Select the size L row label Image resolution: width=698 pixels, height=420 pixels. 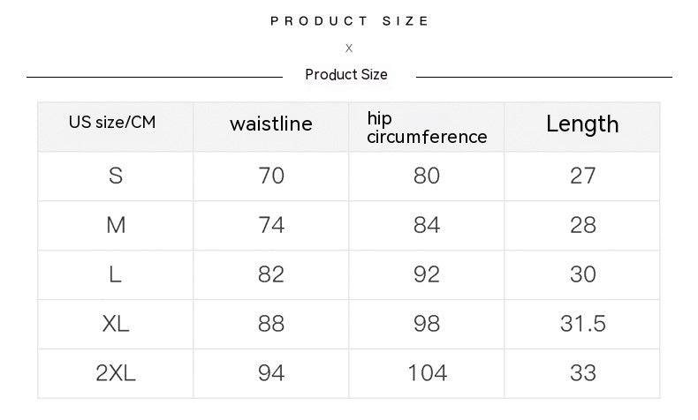click(x=115, y=274)
